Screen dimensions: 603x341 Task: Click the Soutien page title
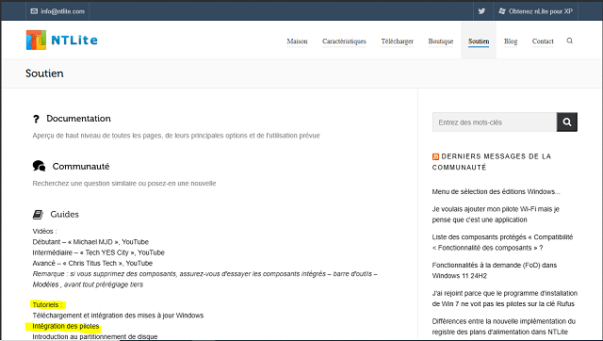point(44,73)
